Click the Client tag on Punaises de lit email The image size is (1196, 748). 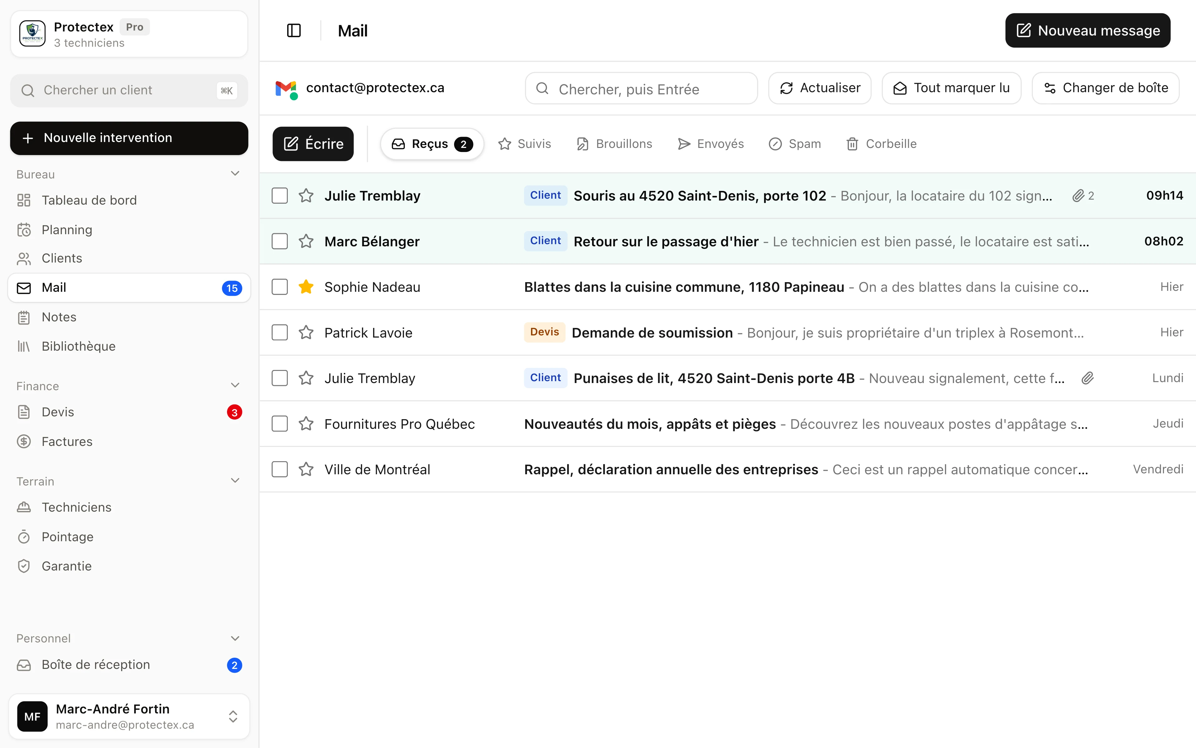coord(545,378)
